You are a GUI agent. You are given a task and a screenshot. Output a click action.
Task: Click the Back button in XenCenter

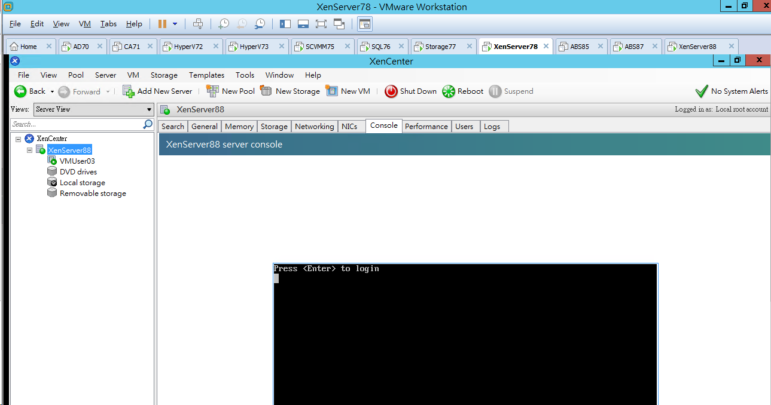[30, 91]
